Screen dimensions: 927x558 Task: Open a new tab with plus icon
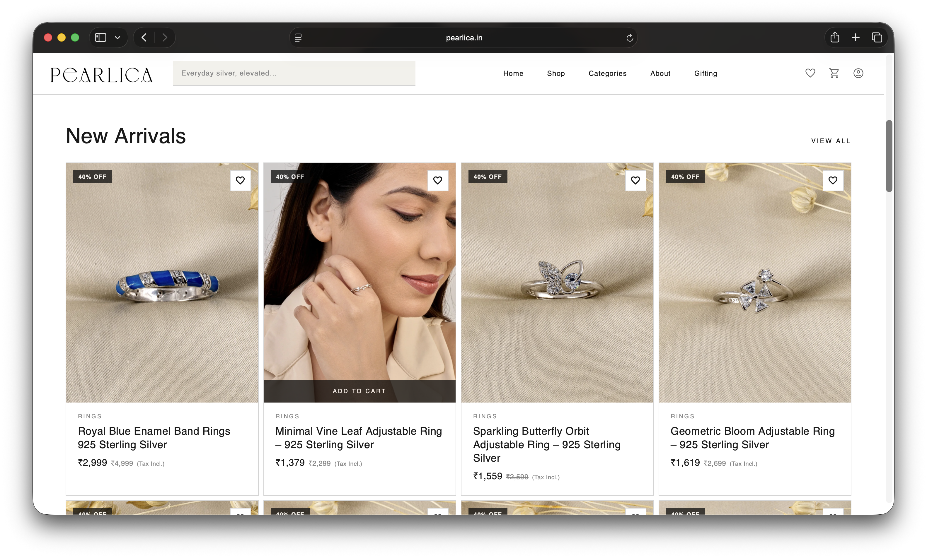(x=856, y=37)
